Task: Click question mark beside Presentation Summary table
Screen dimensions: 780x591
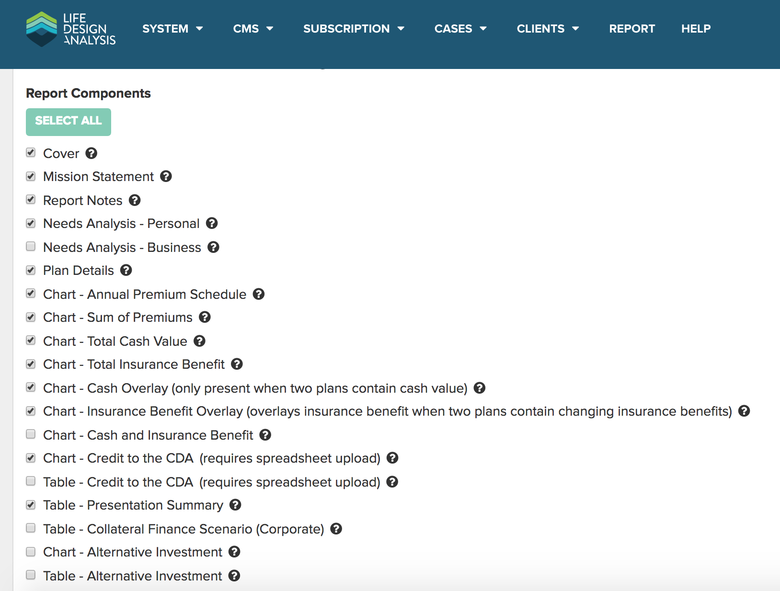Action: pos(236,505)
